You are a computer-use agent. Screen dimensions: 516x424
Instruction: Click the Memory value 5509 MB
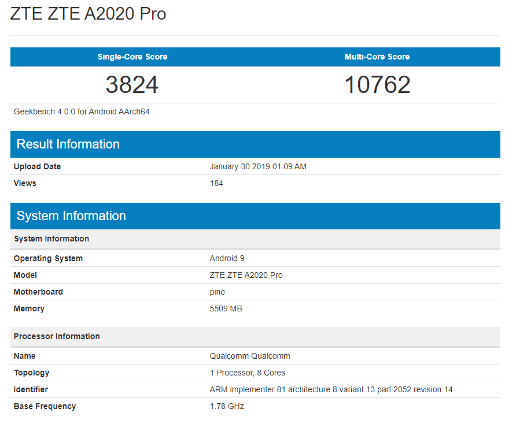pyautogui.click(x=226, y=308)
